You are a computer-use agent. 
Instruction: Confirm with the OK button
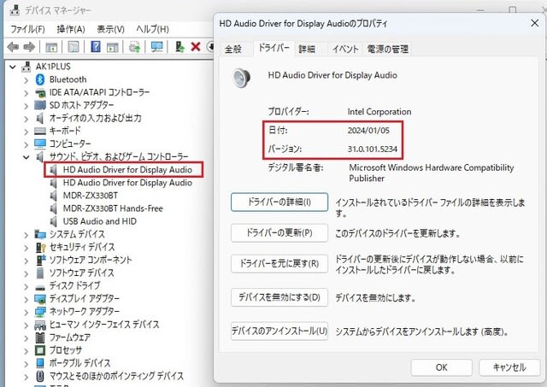click(x=441, y=367)
